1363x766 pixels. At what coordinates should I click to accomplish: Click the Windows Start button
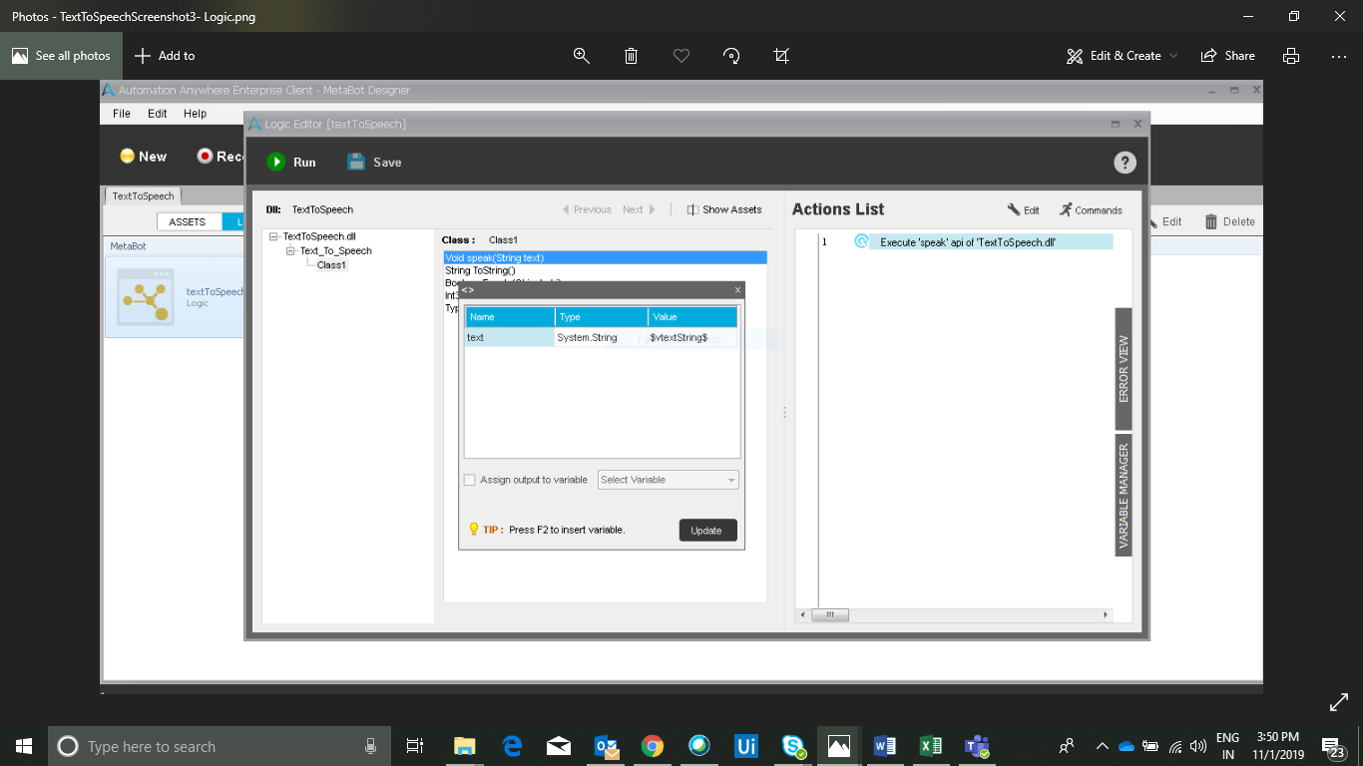24,746
